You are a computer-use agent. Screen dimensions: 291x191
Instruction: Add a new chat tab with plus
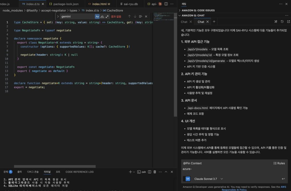pos(214,22)
